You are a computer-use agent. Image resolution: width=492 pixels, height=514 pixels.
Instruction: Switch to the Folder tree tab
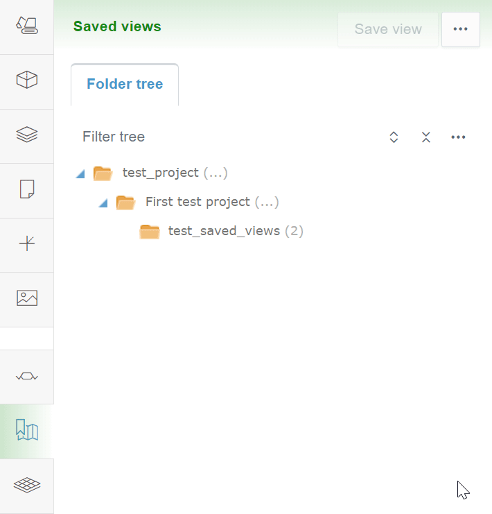pyautogui.click(x=125, y=85)
